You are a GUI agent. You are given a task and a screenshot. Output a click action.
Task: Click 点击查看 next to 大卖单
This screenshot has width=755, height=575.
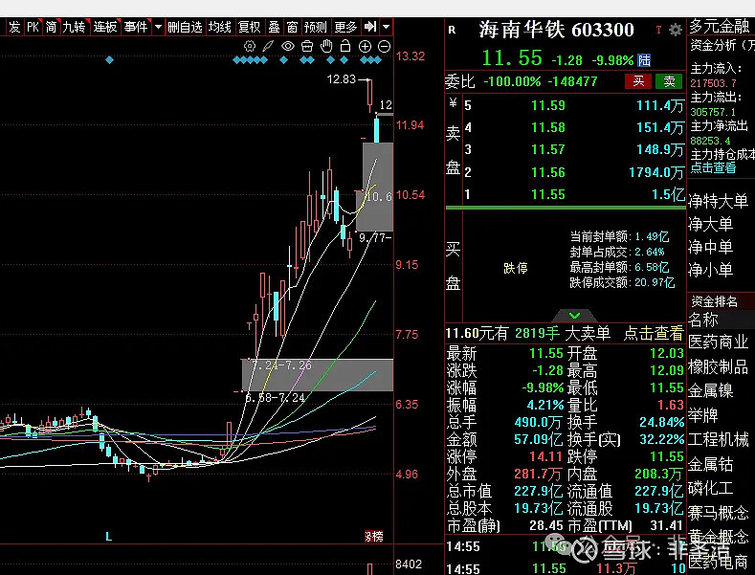point(654,333)
